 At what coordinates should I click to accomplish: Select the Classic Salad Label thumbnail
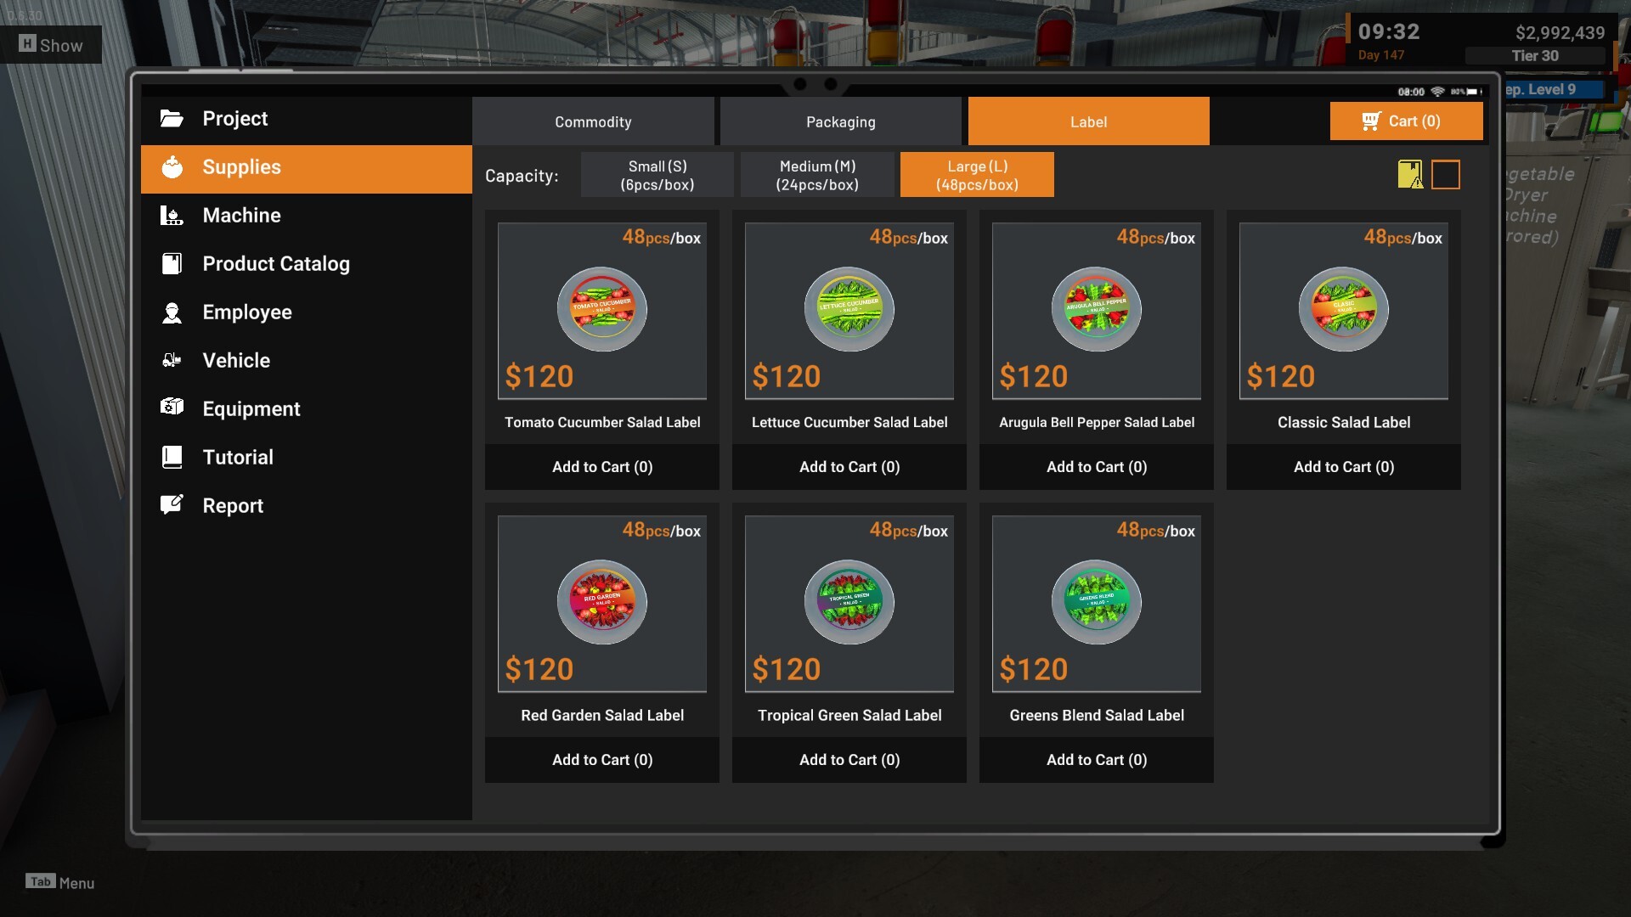pyautogui.click(x=1344, y=311)
